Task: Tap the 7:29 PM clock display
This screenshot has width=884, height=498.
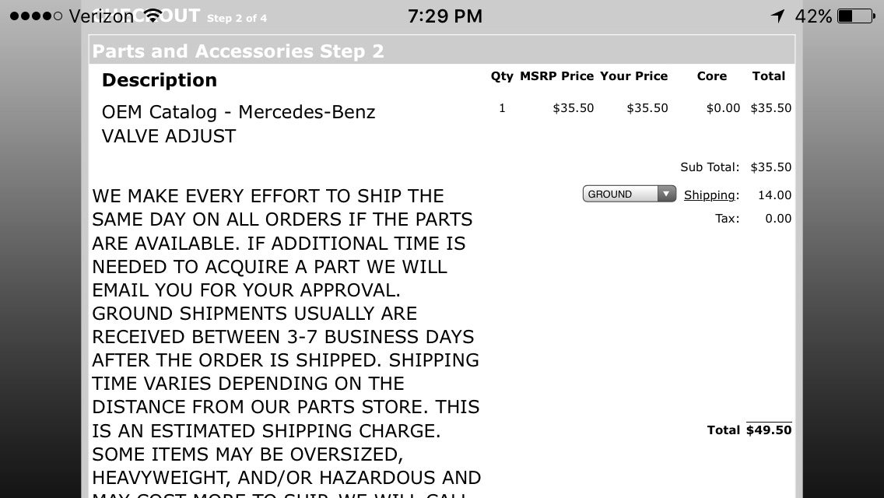Action: coord(445,15)
